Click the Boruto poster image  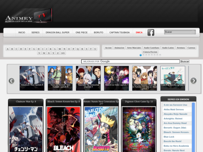coord(101,129)
